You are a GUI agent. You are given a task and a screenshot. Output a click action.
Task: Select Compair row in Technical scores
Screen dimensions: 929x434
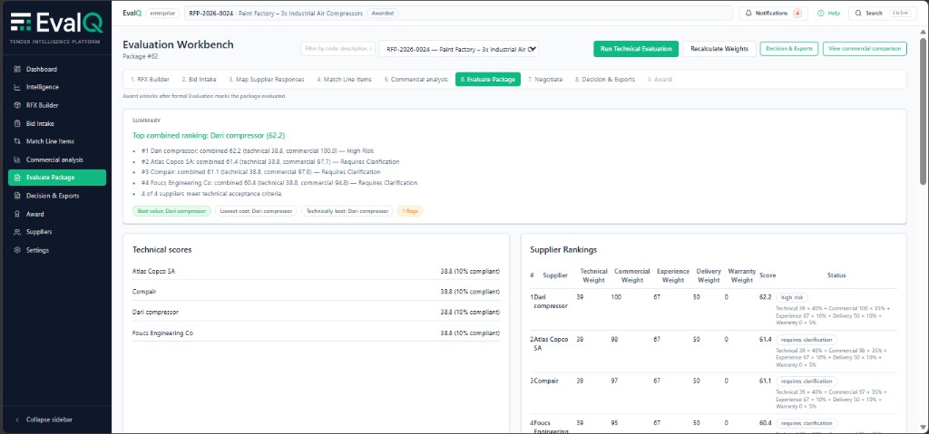[316, 292]
